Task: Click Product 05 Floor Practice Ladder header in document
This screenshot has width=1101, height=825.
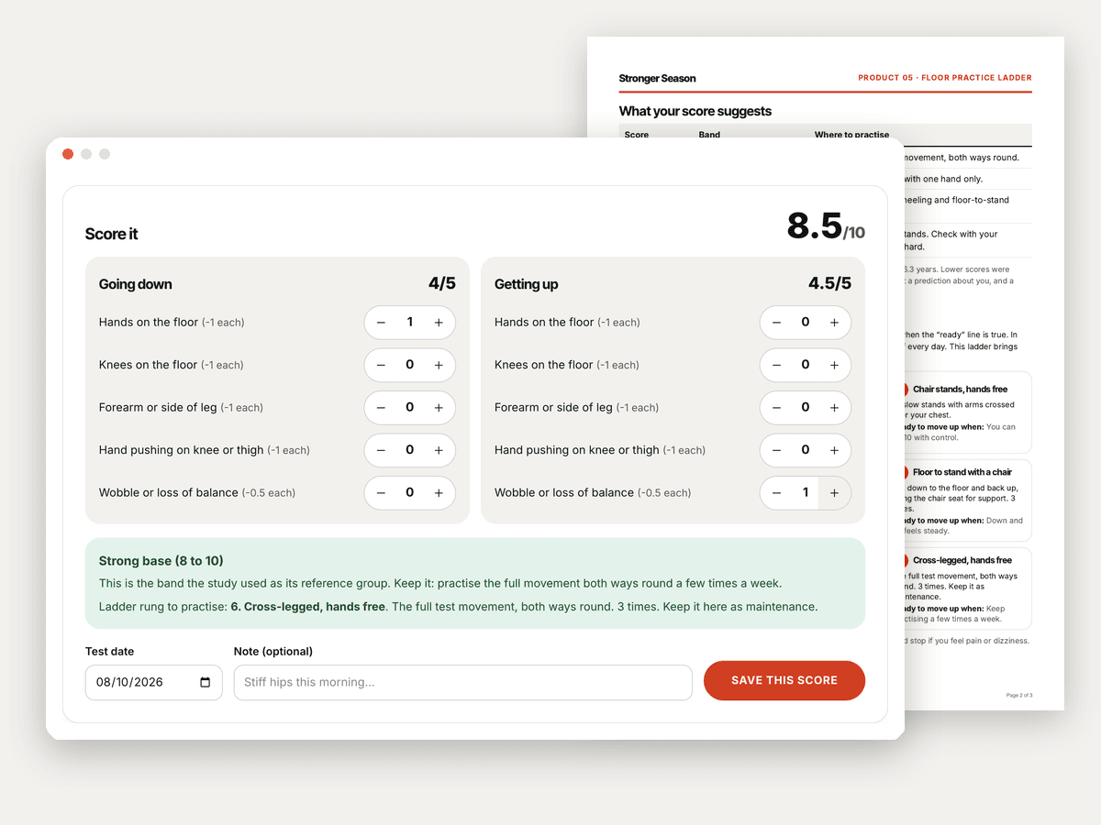Action: 945,78
